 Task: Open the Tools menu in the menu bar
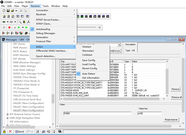[x=46, y=6]
